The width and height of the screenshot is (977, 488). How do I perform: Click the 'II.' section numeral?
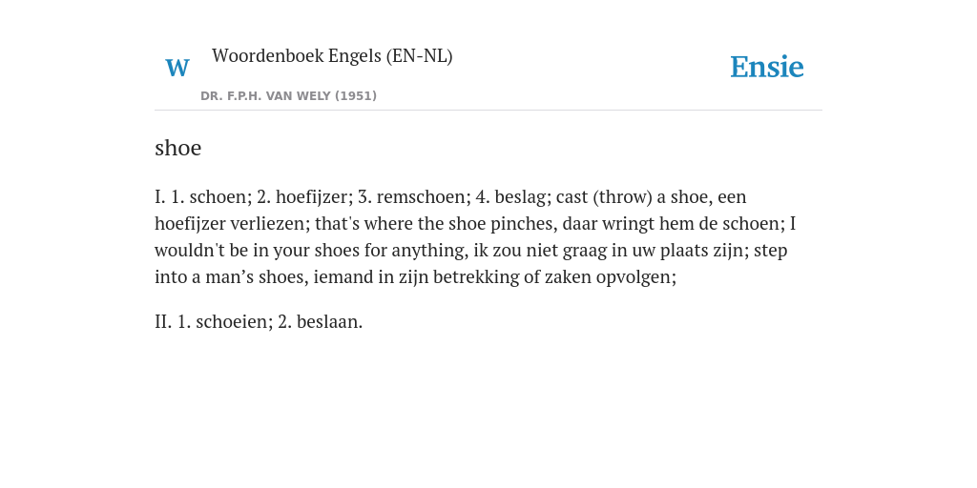tap(163, 322)
